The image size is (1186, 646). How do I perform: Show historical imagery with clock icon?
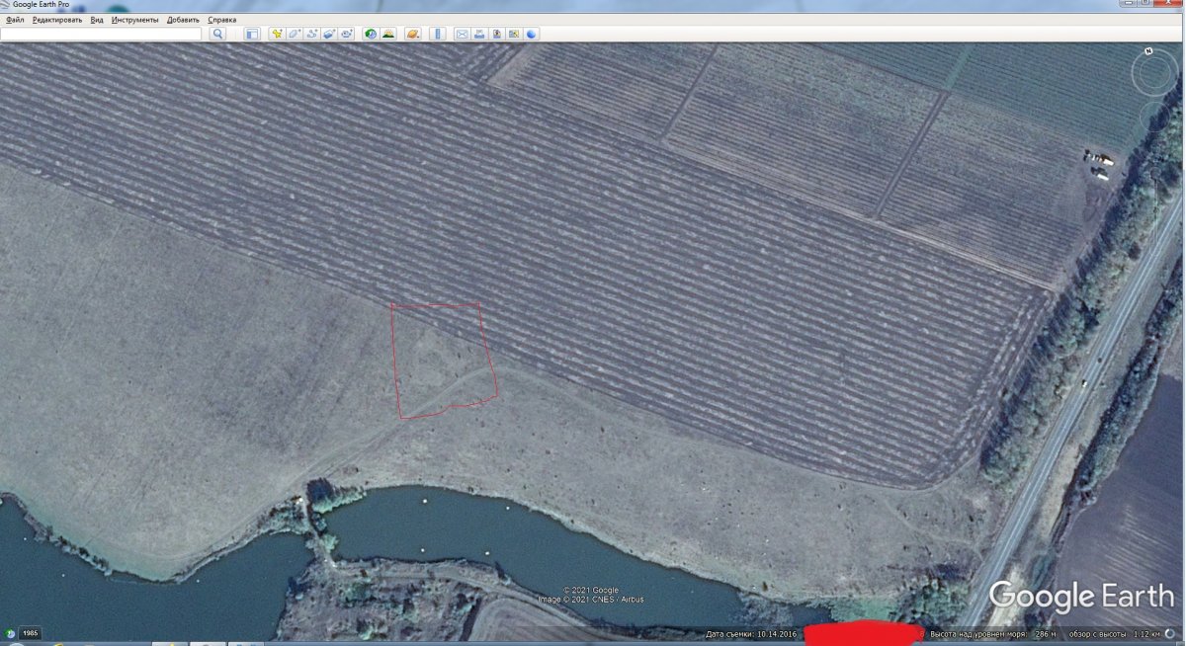[x=371, y=34]
